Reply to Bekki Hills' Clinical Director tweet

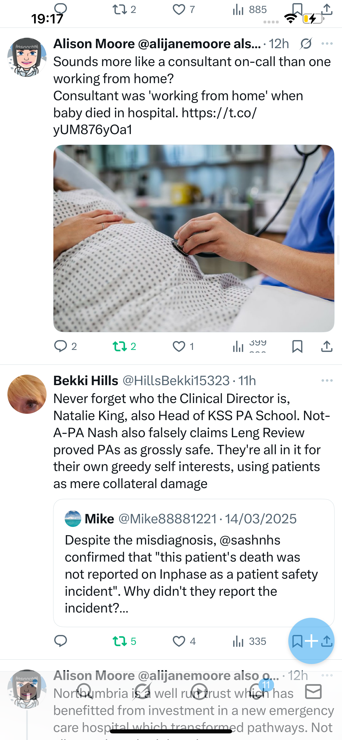pos(61,641)
